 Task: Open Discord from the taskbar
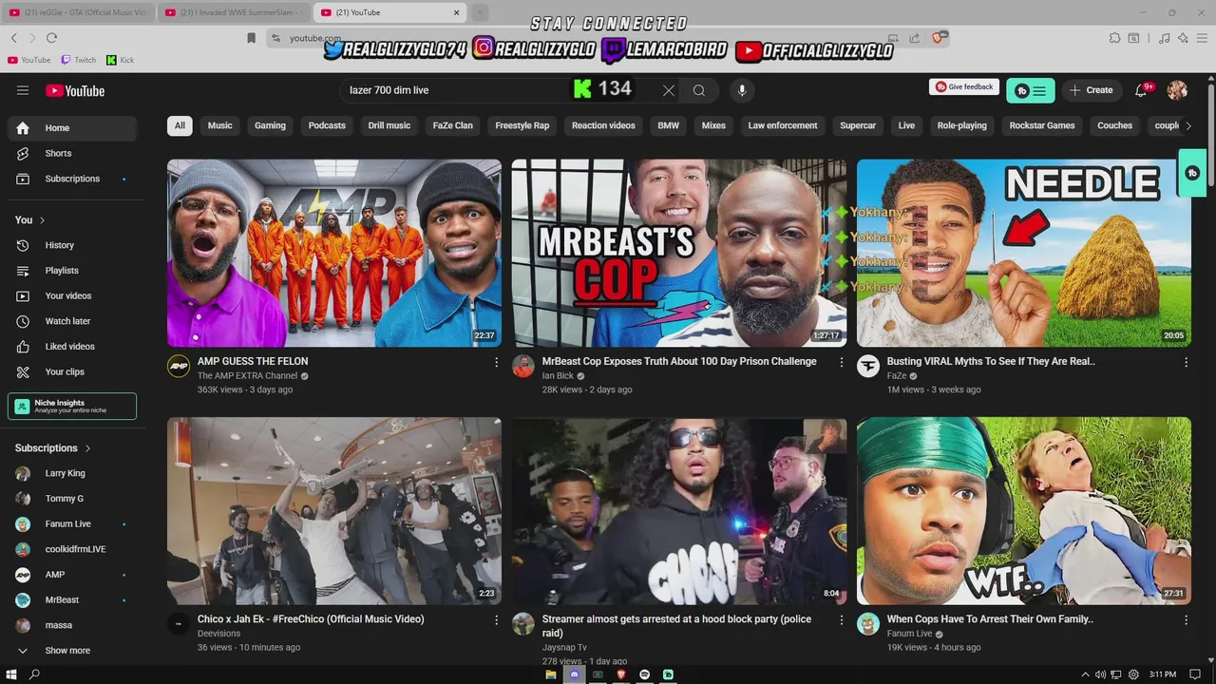pos(574,674)
